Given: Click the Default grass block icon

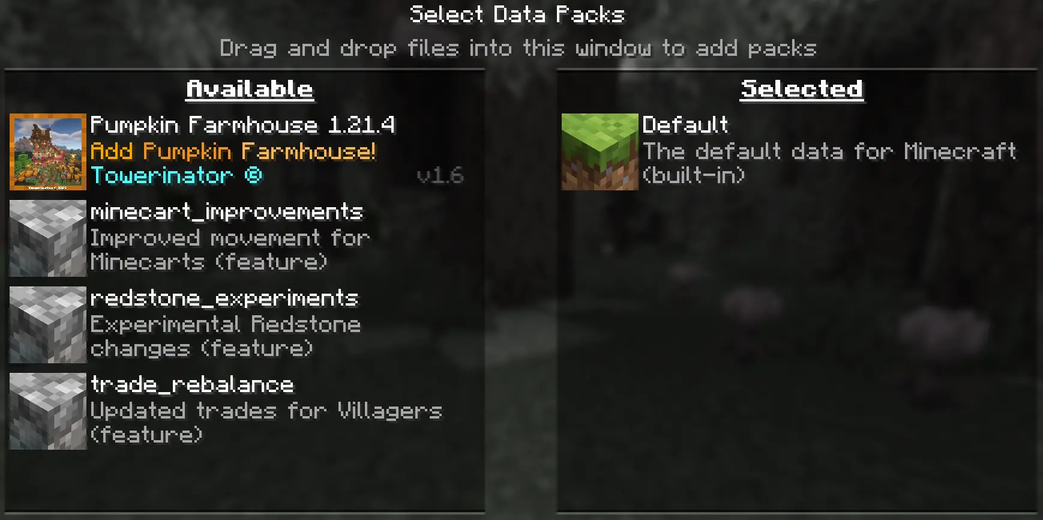Looking at the screenshot, I should pos(600,152).
